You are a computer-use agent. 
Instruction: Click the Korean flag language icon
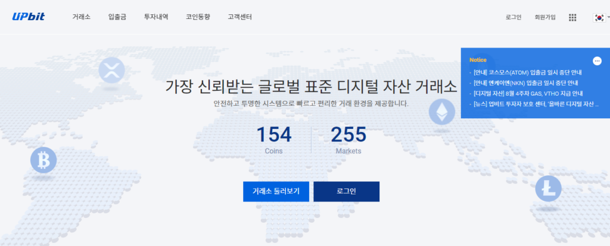click(x=598, y=18)
